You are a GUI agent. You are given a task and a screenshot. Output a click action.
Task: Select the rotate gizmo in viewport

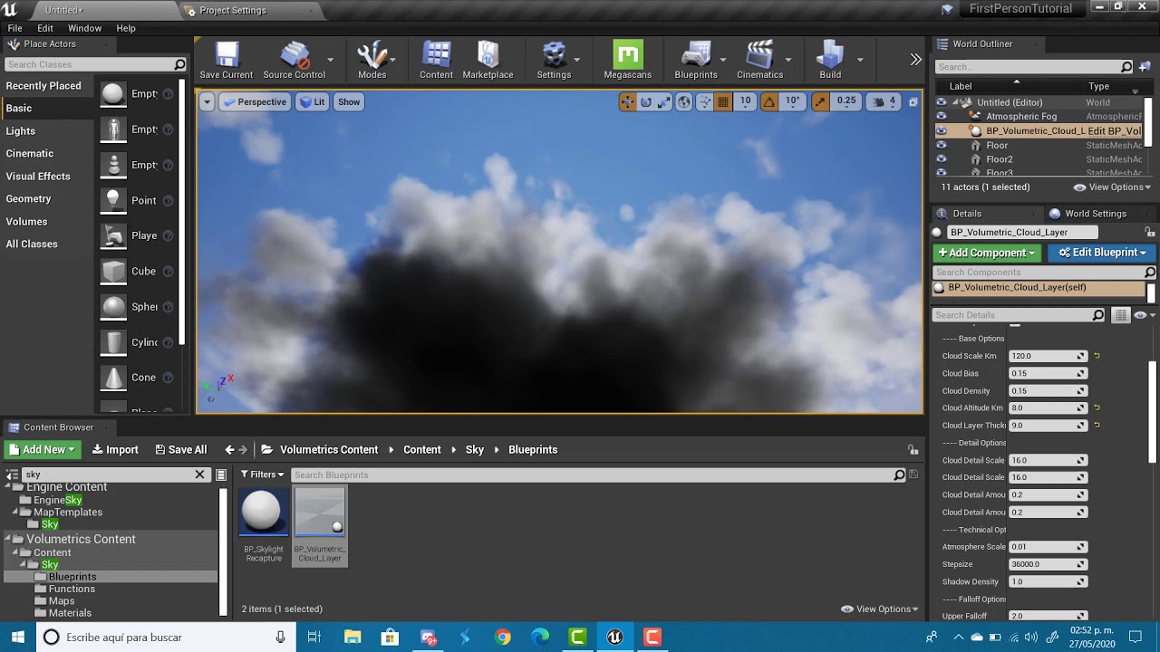pyautogui.click(x=646, y=101)
